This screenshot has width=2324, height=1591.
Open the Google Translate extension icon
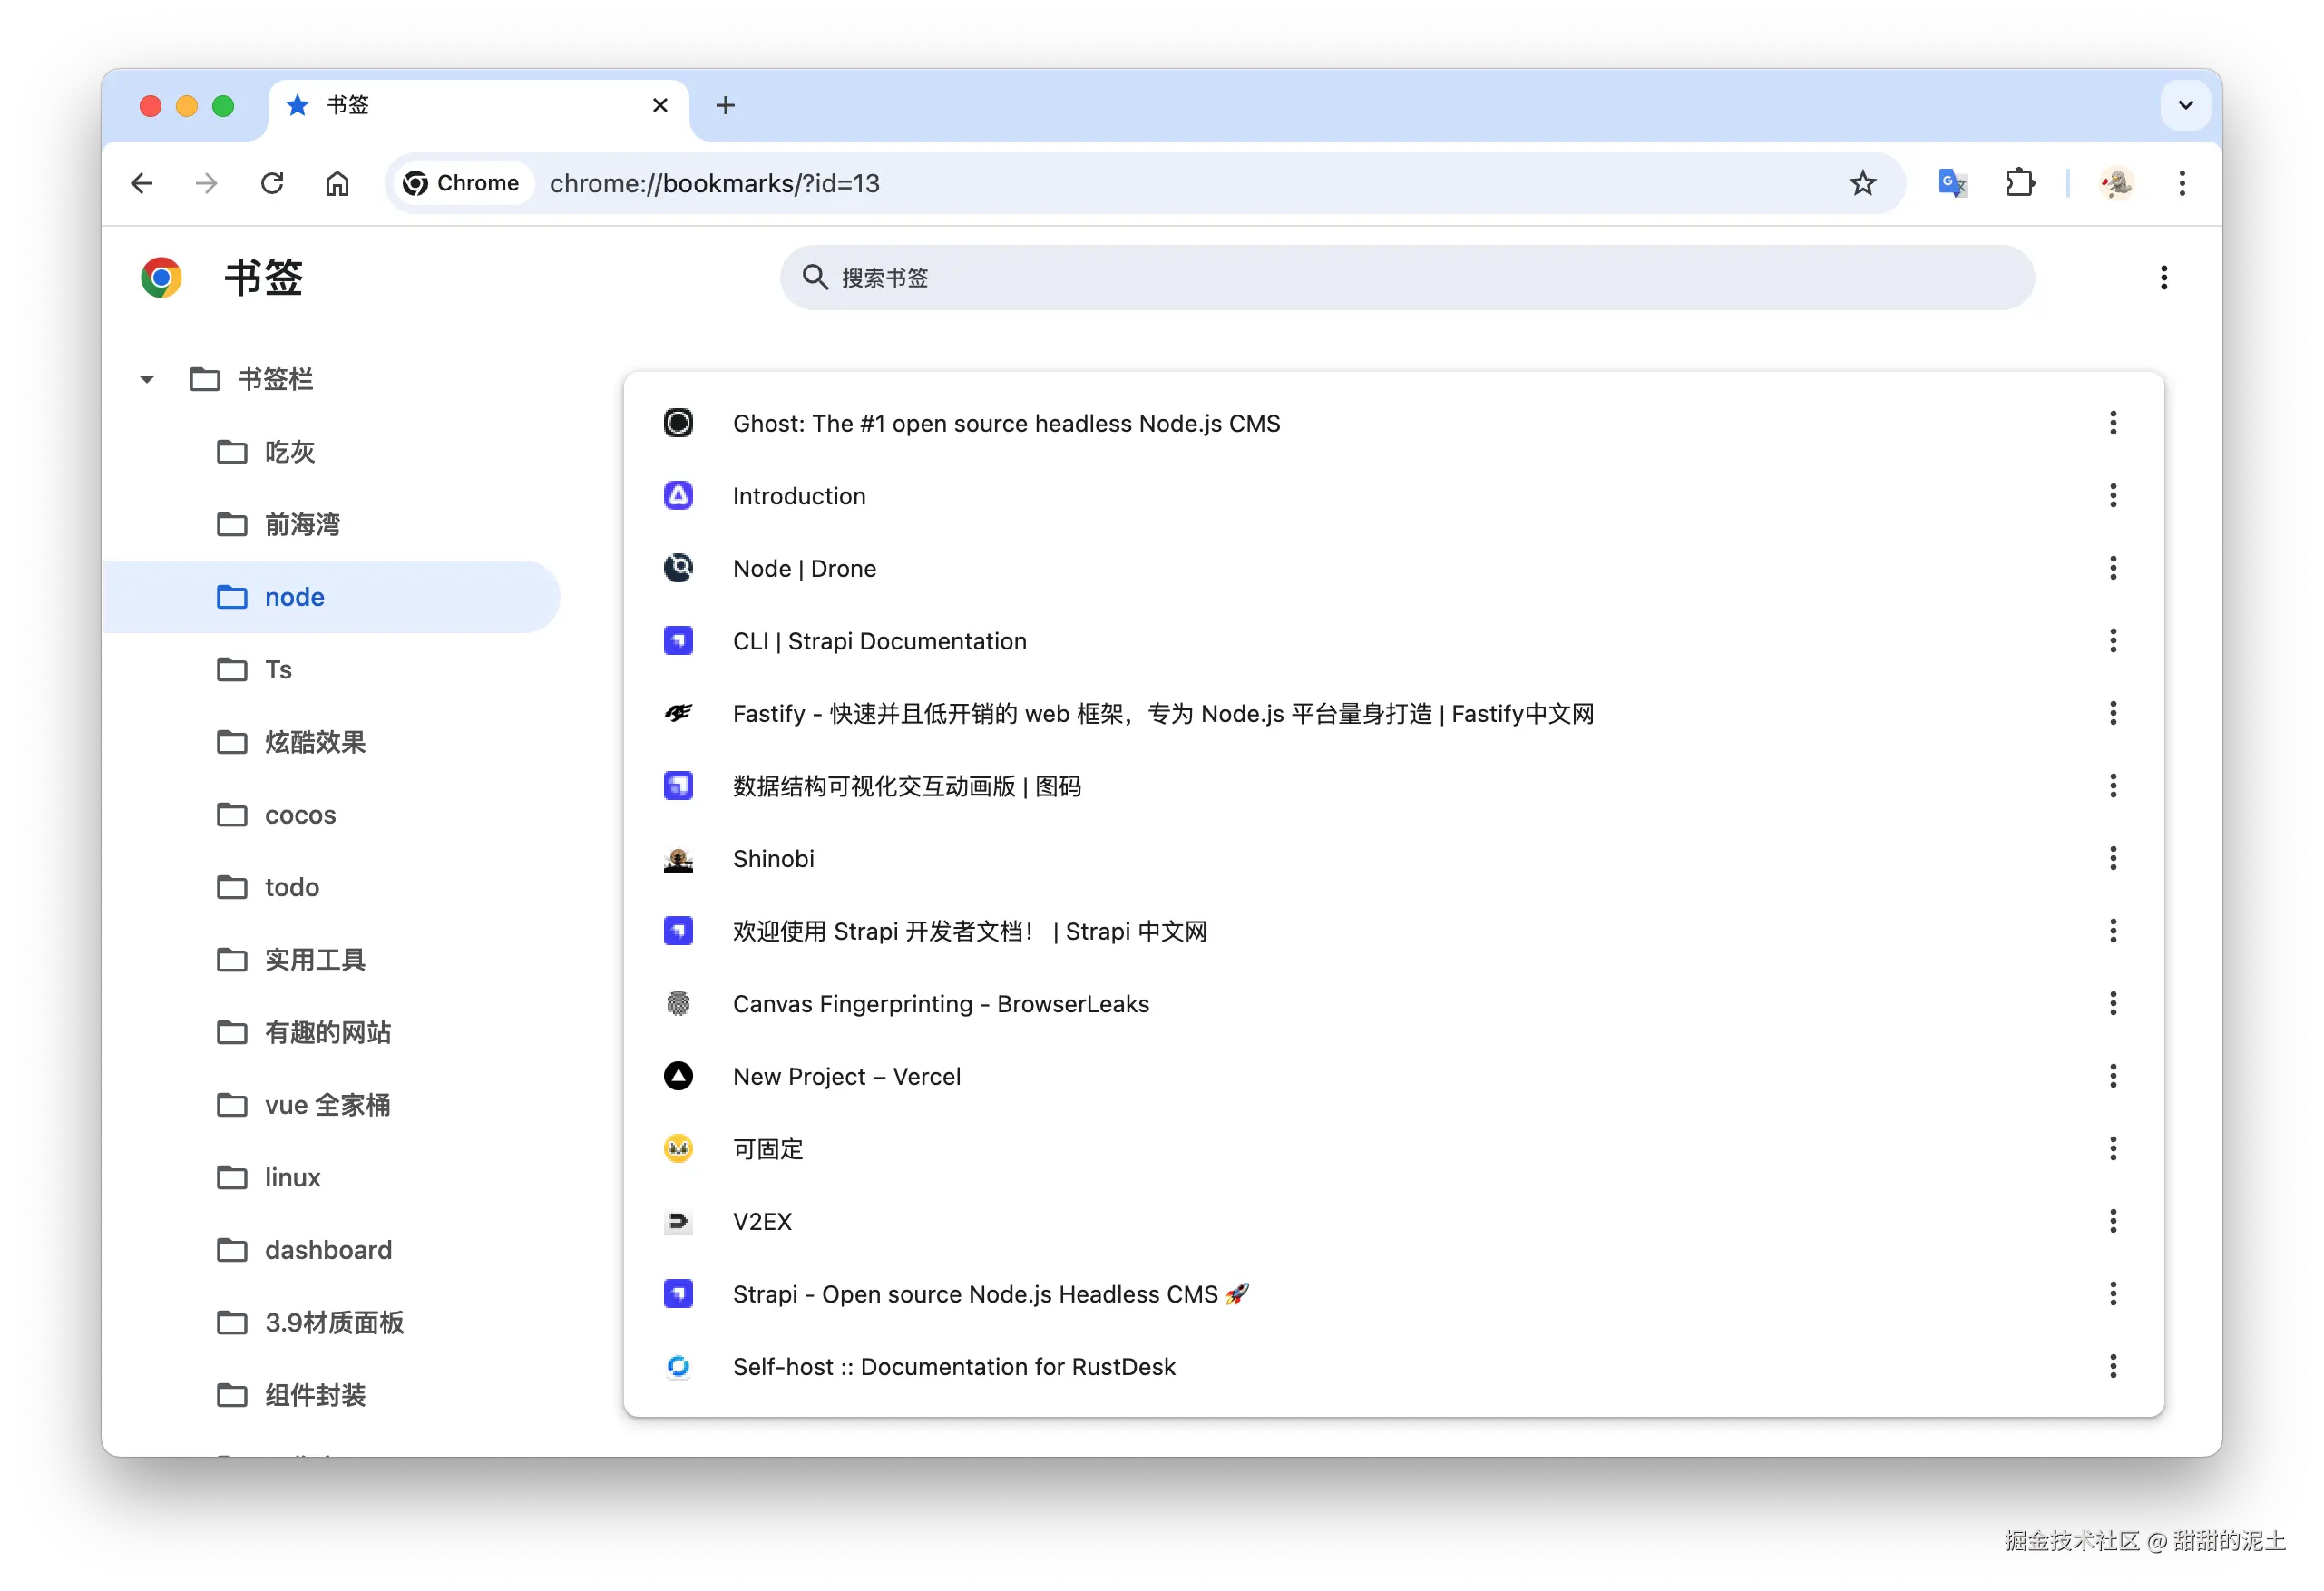(1952, 183)
